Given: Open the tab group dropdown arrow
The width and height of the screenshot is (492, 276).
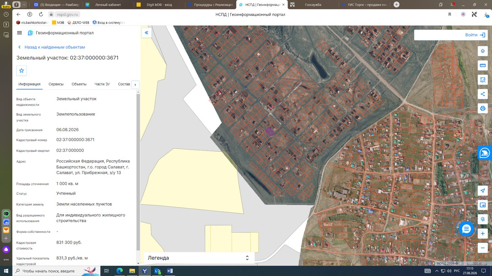Looking at the screenshot, I should point(24,5).
